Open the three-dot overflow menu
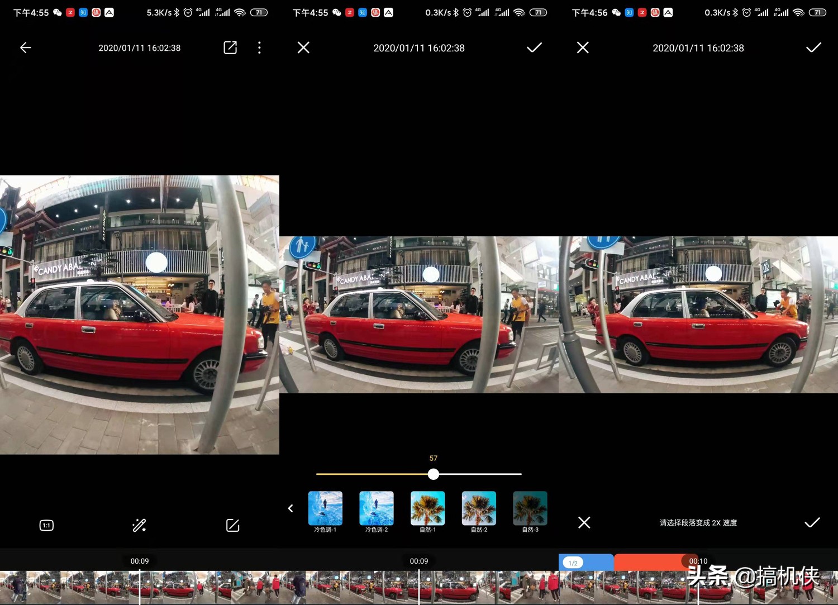This screenshot has height=605, width=838. (259, 47)
